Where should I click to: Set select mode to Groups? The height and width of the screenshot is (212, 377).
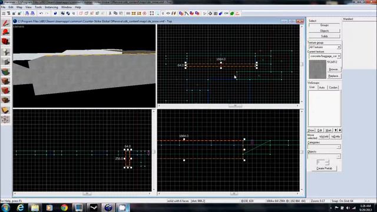point(325,25)
